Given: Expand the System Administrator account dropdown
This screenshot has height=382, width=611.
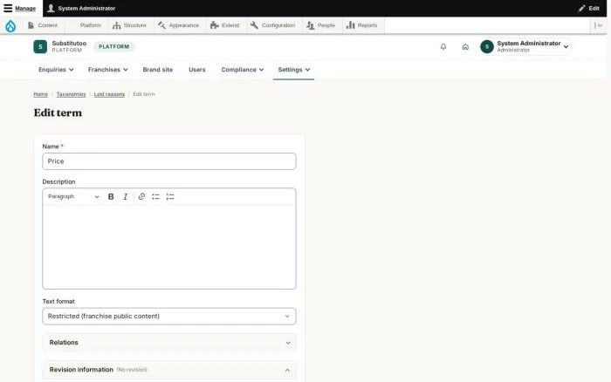Looking at the screenshot, I should pos(525,47).
